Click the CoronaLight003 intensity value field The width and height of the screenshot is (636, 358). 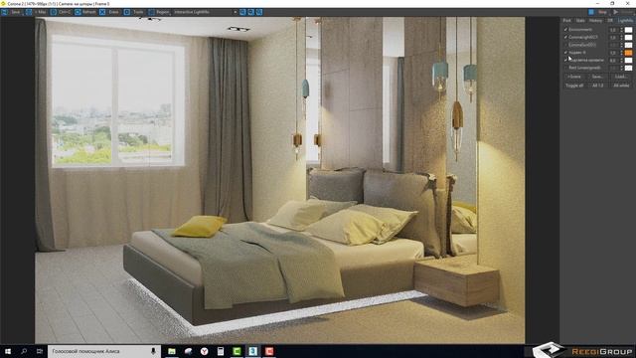tap(613, 38)
